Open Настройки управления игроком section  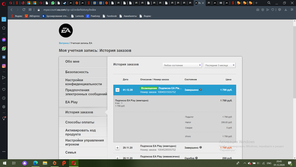83,142
